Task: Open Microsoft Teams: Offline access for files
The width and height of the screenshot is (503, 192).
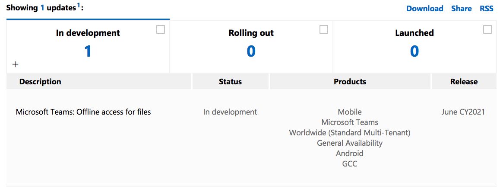Action: [83, 112]
